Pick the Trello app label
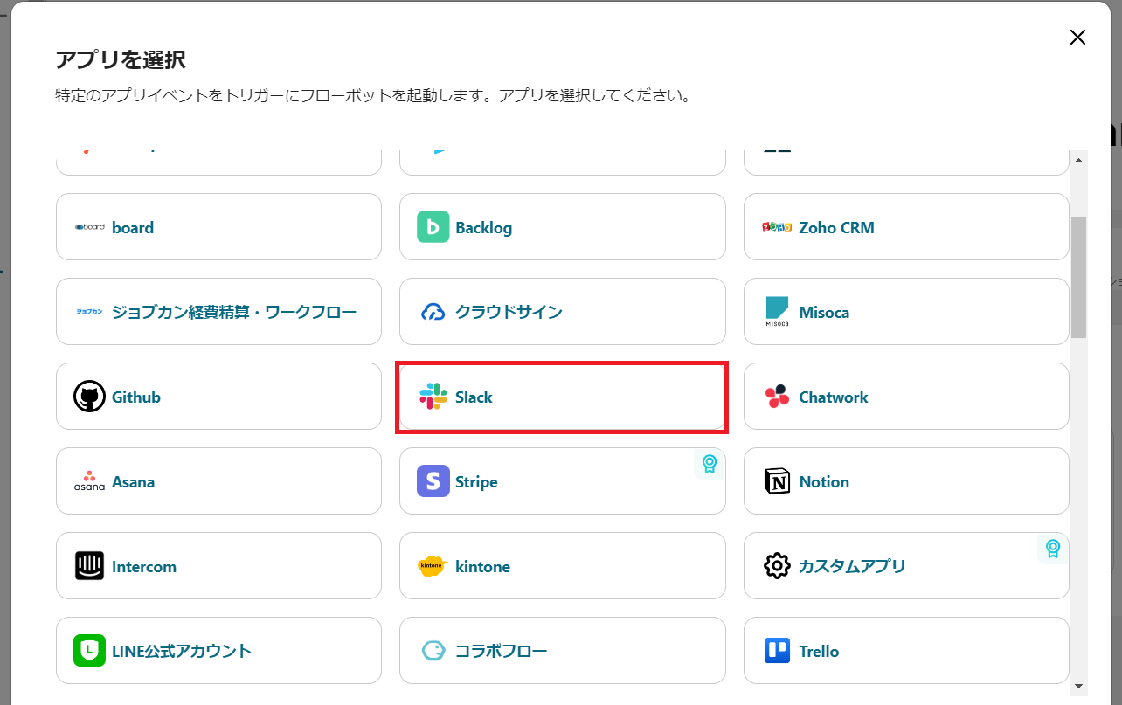Screen dimensions: 1122x705 click(819, 651)
